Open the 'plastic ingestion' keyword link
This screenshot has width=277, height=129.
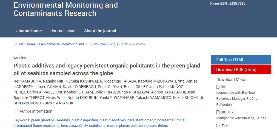point(85,120)
